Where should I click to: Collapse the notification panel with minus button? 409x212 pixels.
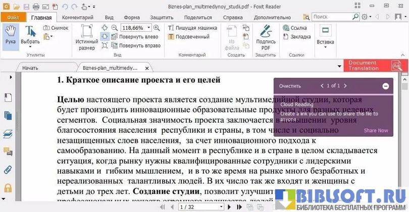coord(386,86)
